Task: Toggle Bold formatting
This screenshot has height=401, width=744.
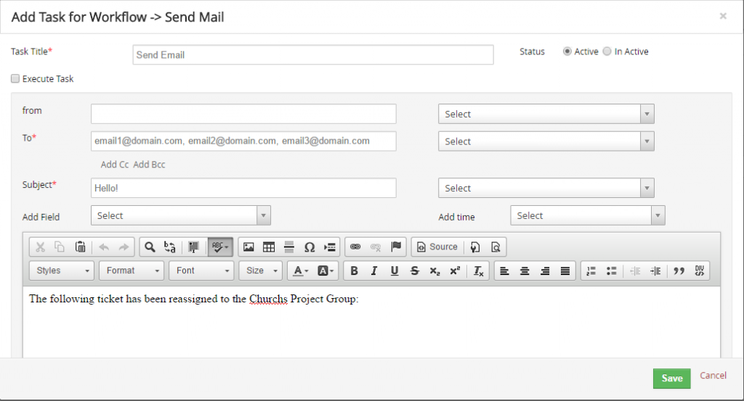Action: click(x=354, y=270)
